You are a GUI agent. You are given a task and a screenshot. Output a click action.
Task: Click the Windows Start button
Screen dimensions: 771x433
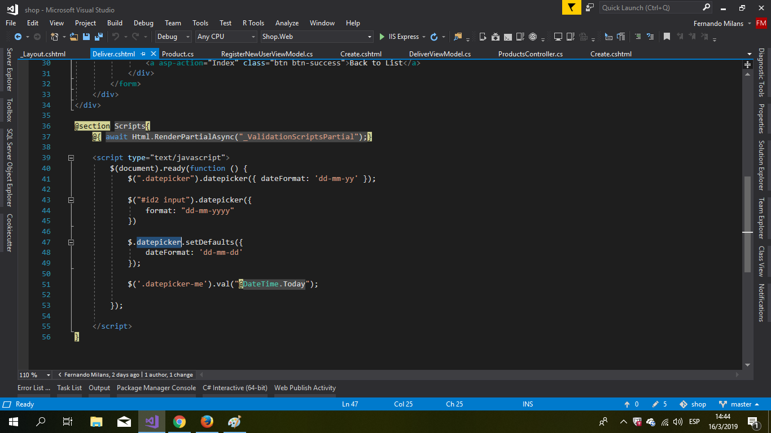point(13,421)
